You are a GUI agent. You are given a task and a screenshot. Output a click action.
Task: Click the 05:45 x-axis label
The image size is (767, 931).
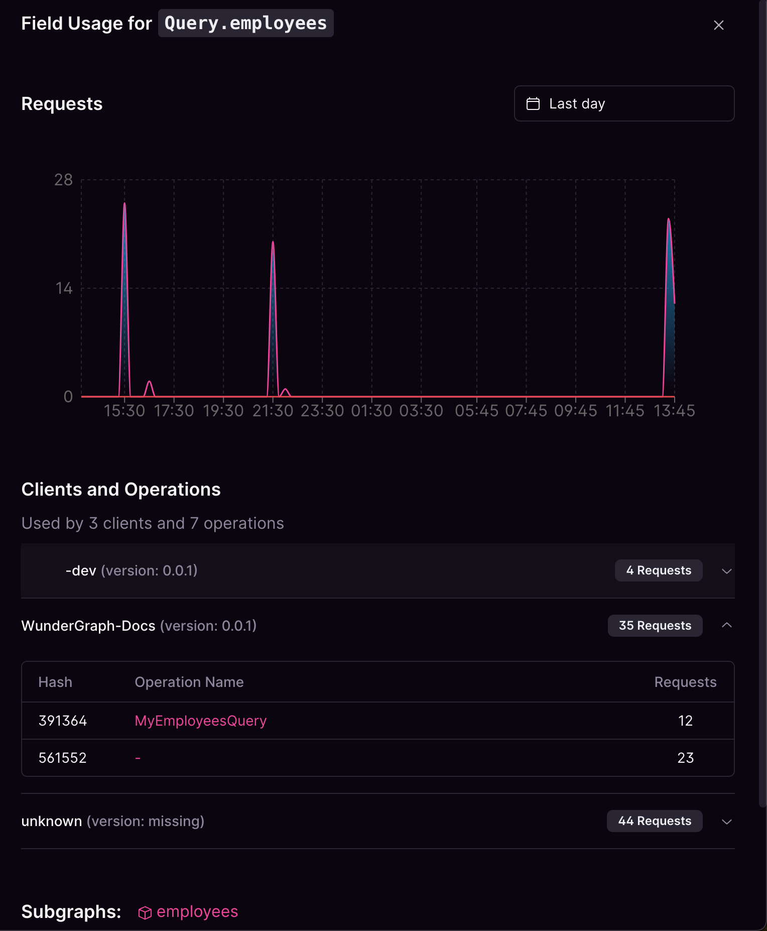pyautogui.click(x=477, y=411)
